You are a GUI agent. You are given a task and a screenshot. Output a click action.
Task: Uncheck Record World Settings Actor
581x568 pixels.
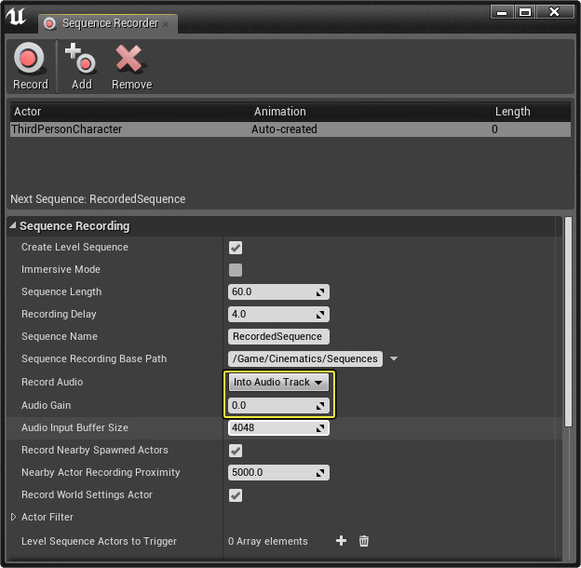click(x=236, y=495)
